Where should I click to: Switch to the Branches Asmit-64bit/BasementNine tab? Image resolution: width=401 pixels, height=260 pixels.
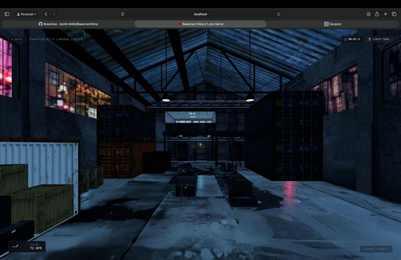pyautogui.click(x=68, y=24)
